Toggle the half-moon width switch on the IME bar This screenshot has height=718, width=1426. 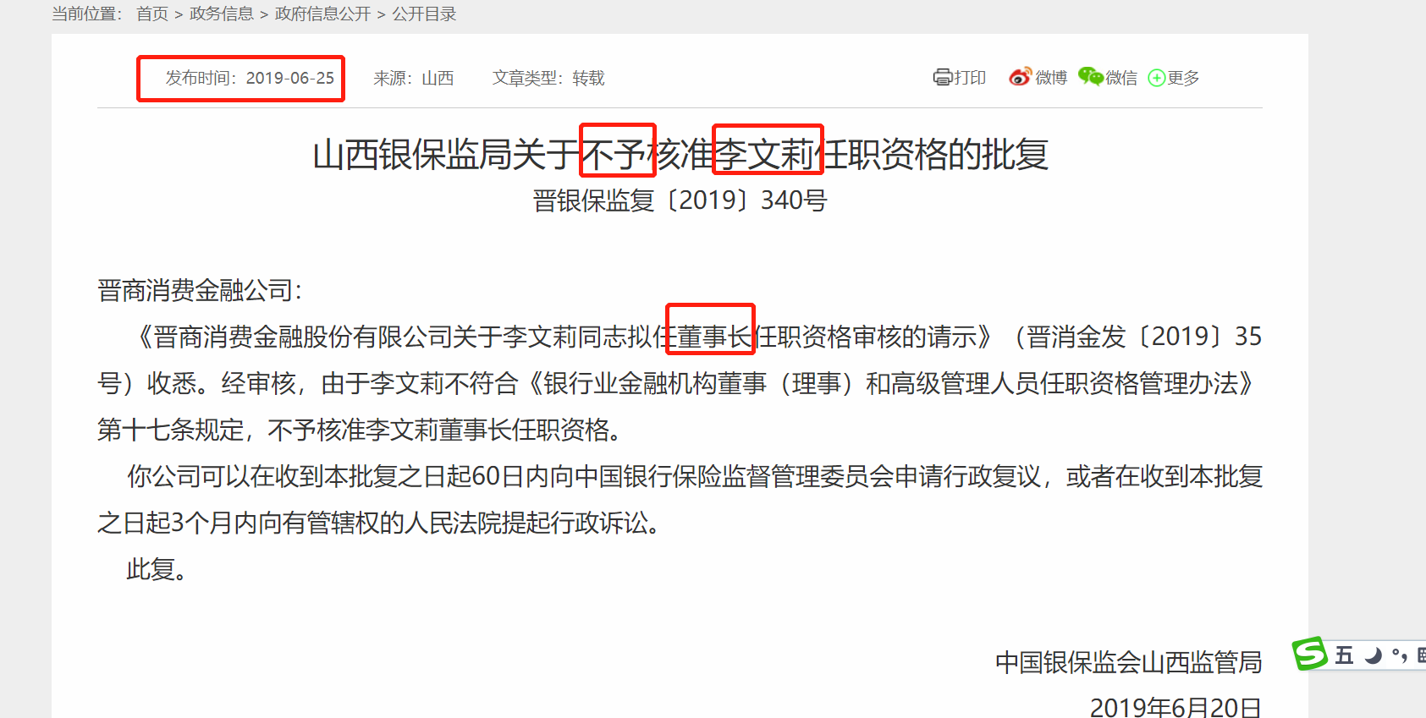point(1373,655)
